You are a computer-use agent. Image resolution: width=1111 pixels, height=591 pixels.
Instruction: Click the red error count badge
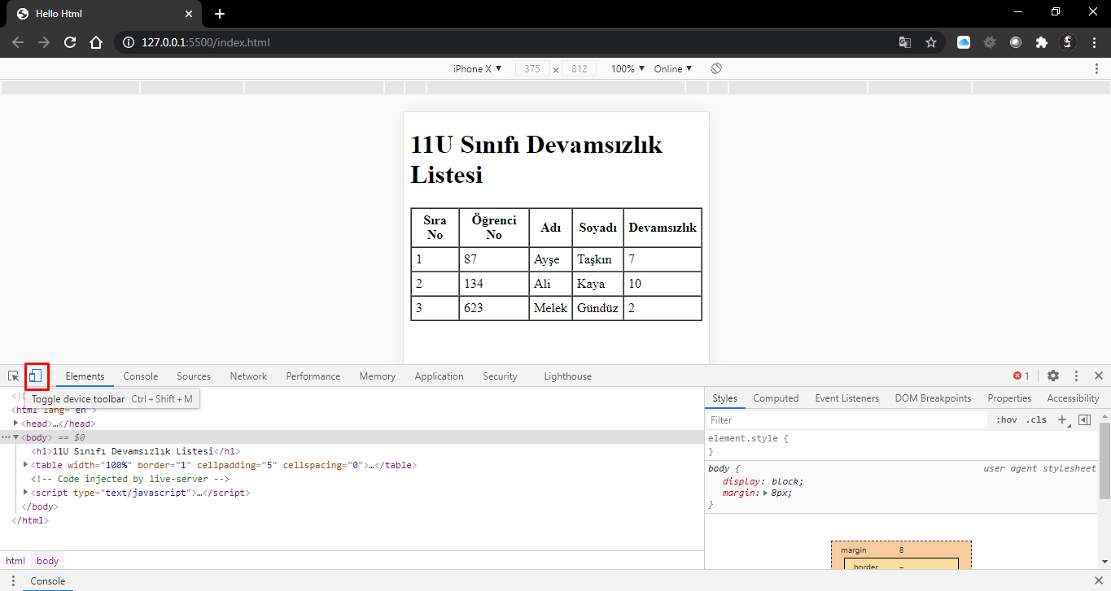1021,376
